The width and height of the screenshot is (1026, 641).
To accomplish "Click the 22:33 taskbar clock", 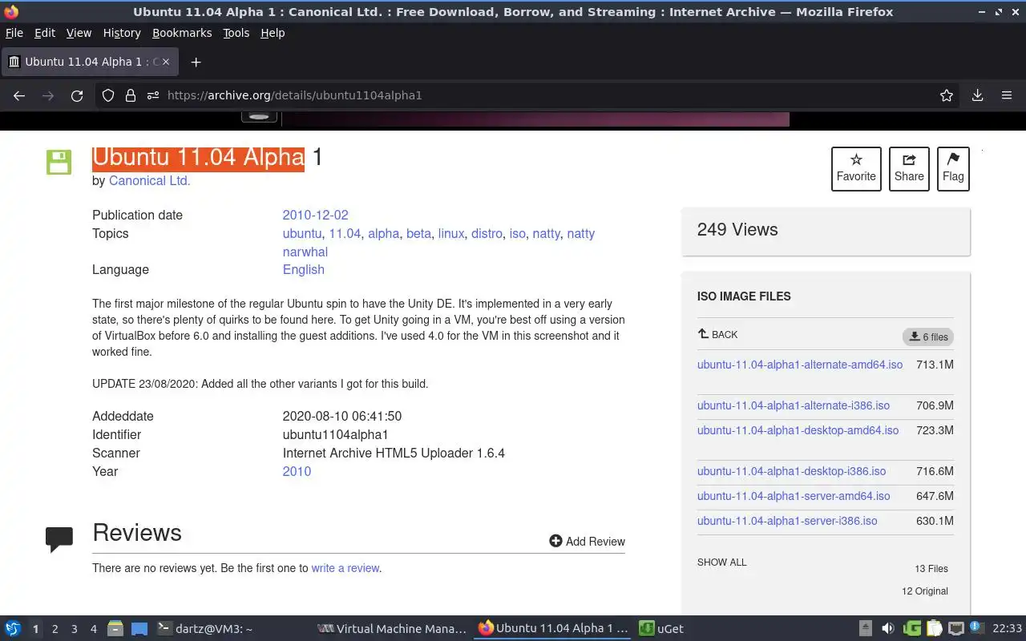I will (x=1007, y=628).
